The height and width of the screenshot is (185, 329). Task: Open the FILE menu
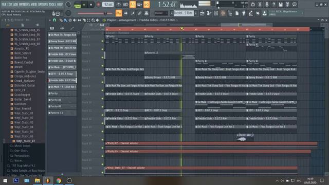4,4
